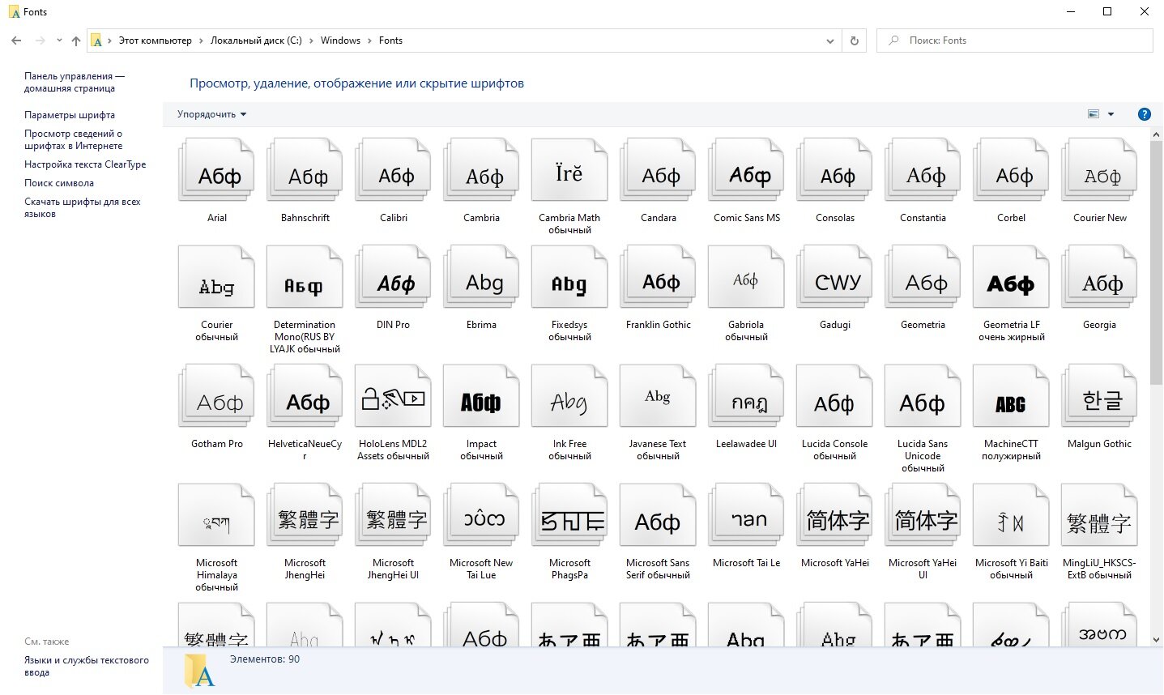Select the Fixedsys font icon
The image size is (1164, 695).
pos(569,277)
